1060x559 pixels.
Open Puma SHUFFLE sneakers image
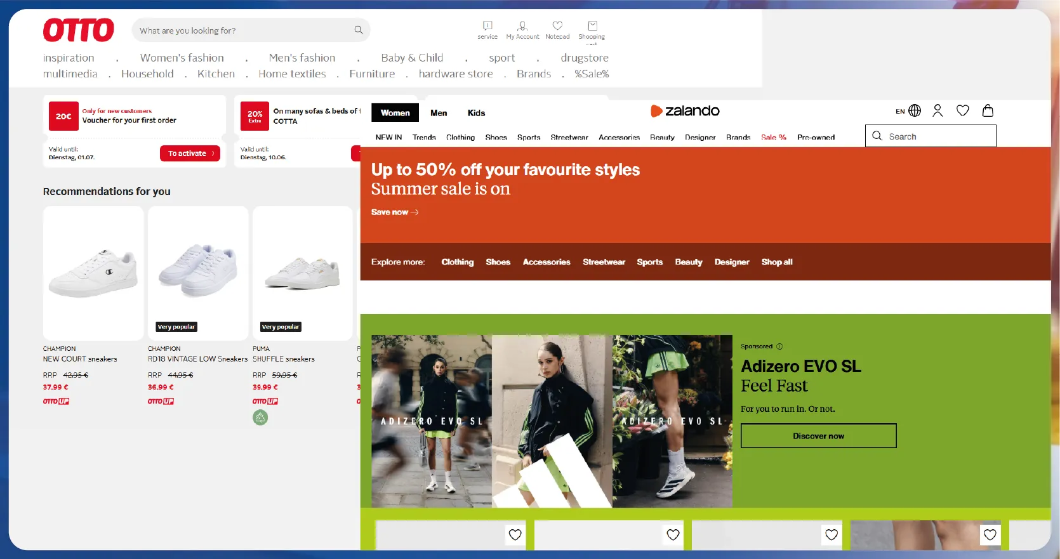tap(303, 273)
